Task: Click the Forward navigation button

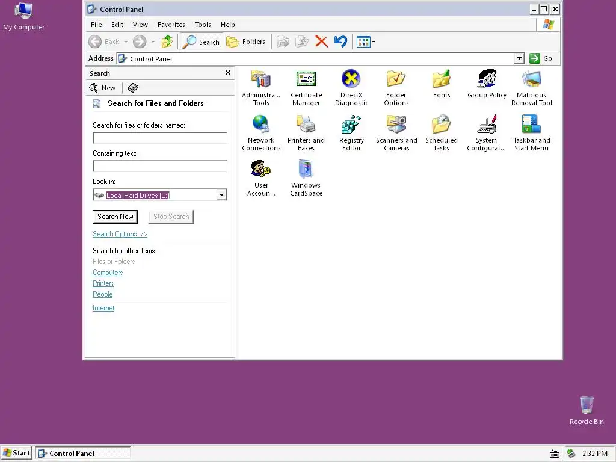Action: (140, 42)
